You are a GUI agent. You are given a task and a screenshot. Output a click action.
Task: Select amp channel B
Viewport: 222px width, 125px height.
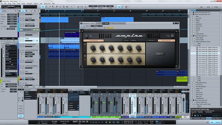(85, 56)
